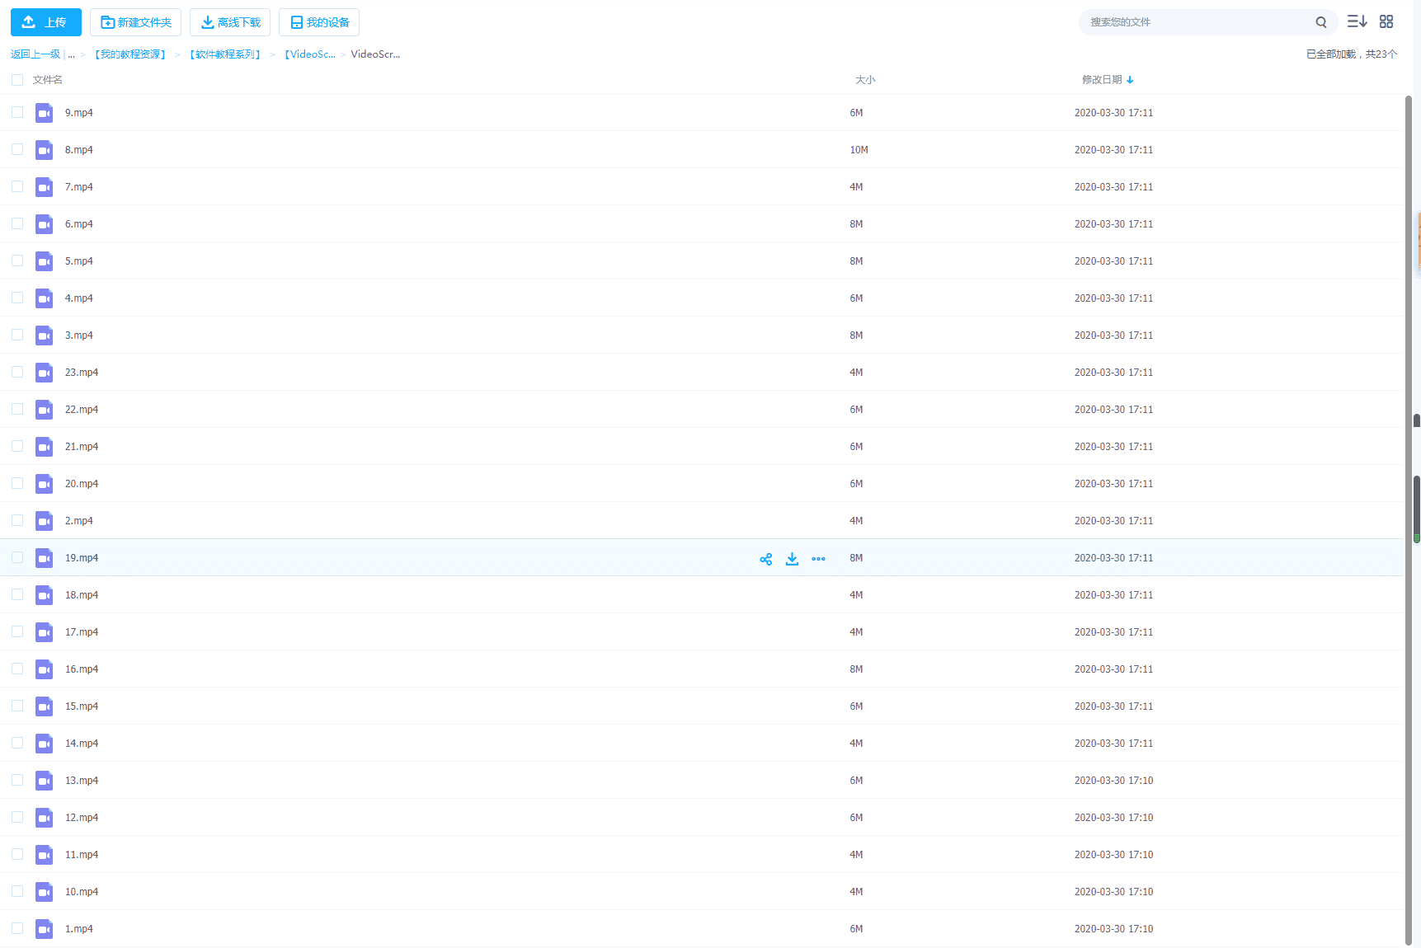Navigate to 【我的教程资源】 breadcrumb
1421x948 pixels.
pos(130,54)
